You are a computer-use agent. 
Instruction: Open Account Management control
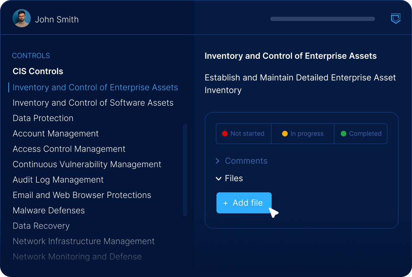(56, 134)
